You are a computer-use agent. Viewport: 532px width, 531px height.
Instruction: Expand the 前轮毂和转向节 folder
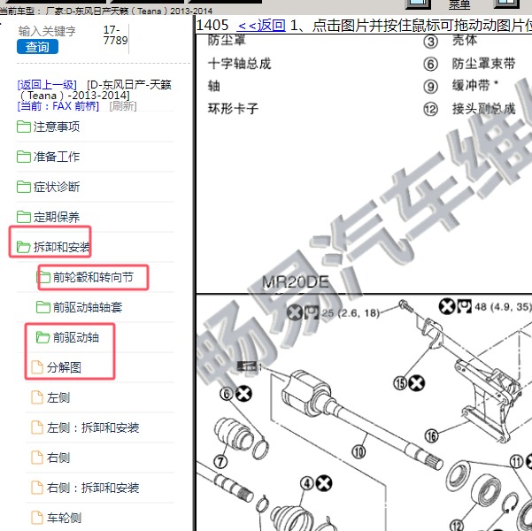tap(93, 277)
